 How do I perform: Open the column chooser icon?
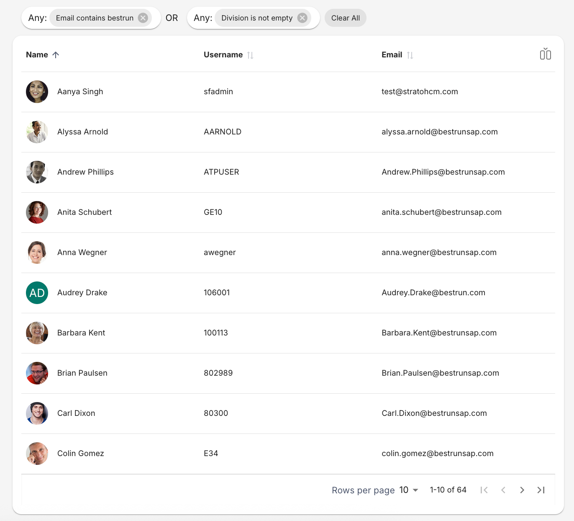pos(545,54)
